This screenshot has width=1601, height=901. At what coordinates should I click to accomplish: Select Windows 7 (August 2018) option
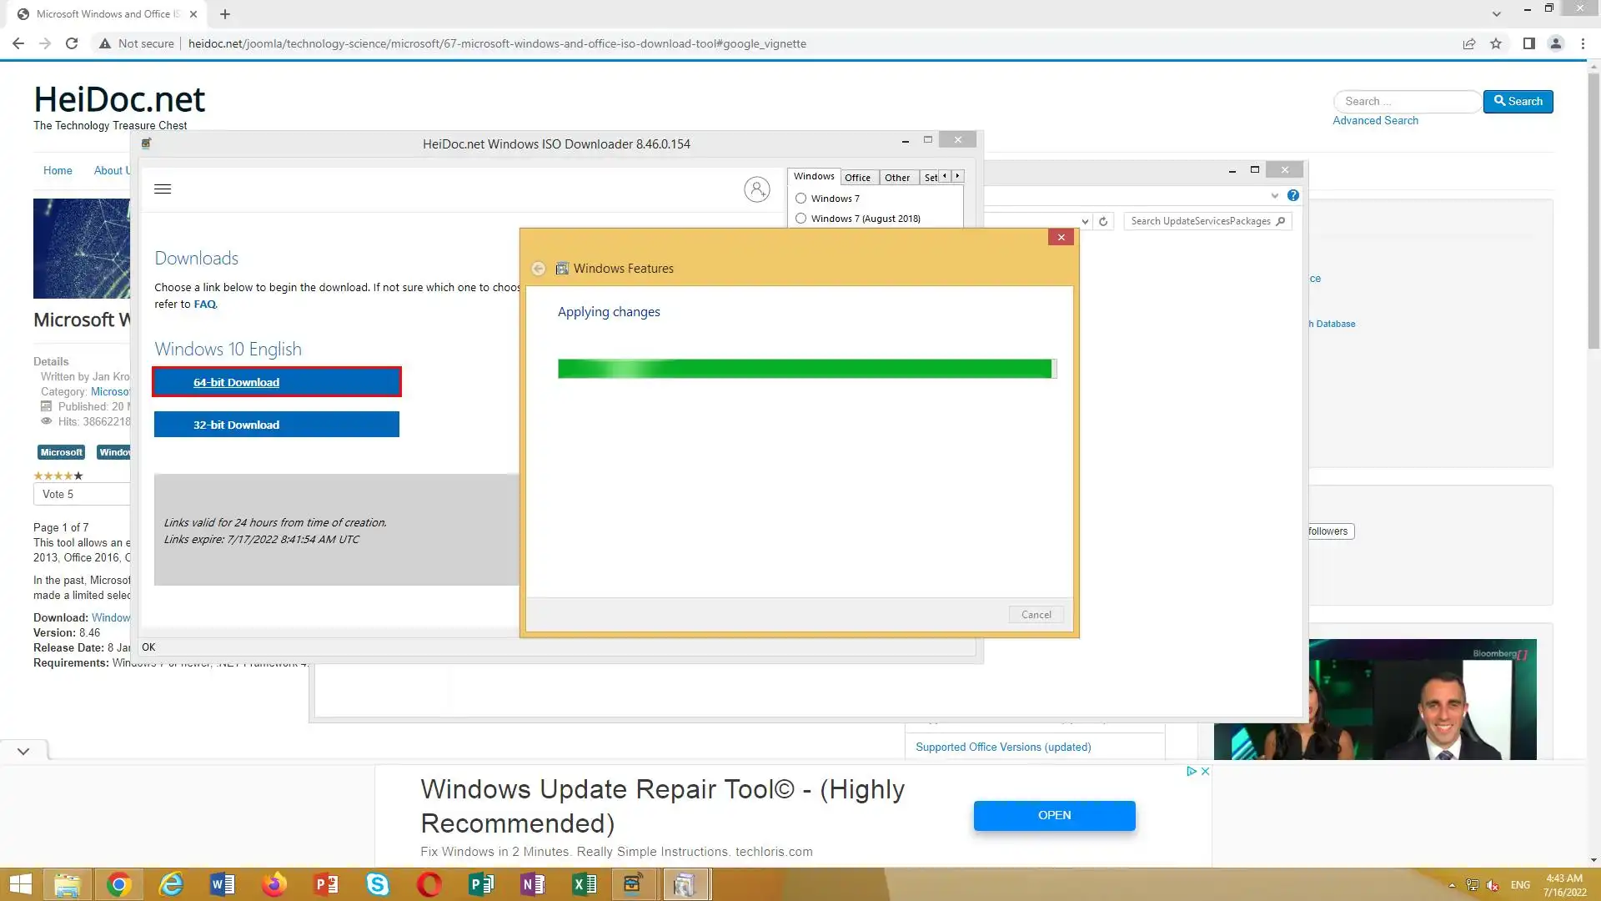(800, 219)
